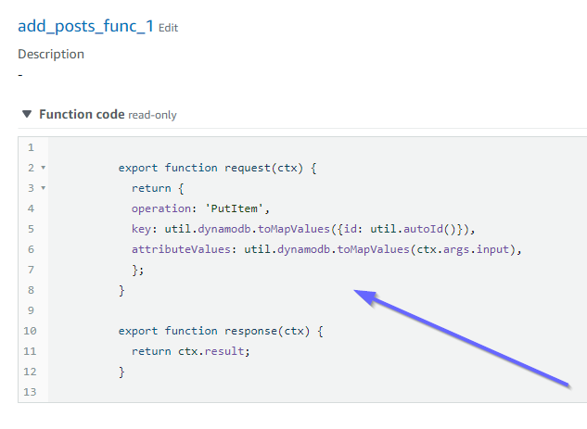587x429 pixels.
Task: Click the Function code heading text
Action: pyautogui.click(x=82, y=115)
